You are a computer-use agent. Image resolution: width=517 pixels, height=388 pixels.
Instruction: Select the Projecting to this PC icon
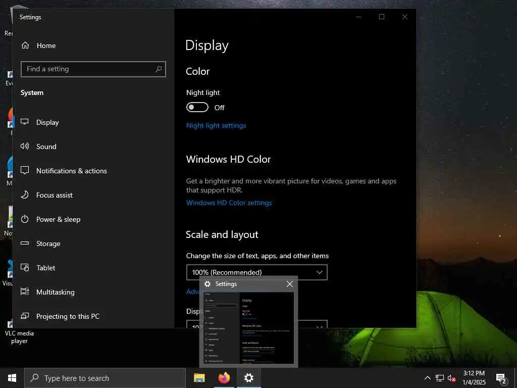coord(25,316)
